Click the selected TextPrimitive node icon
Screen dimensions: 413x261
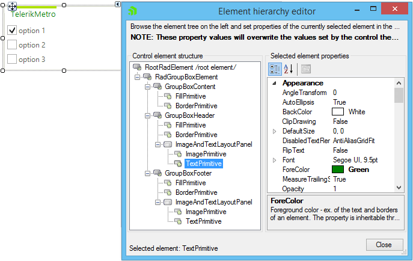pos(178,164)
